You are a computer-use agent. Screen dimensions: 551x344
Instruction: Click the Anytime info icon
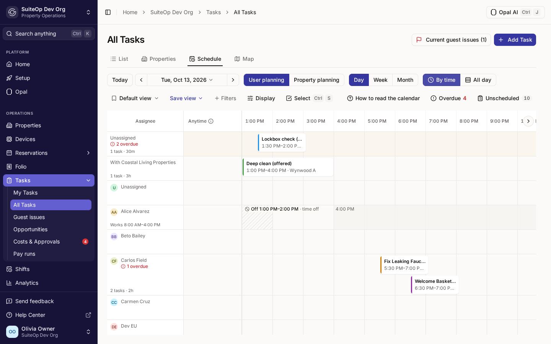click(211, 121)
